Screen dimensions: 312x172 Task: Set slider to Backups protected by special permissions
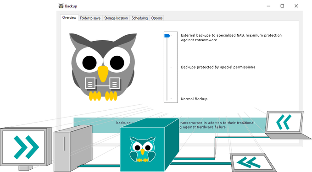pyautogui.click(x=171, y=67)
